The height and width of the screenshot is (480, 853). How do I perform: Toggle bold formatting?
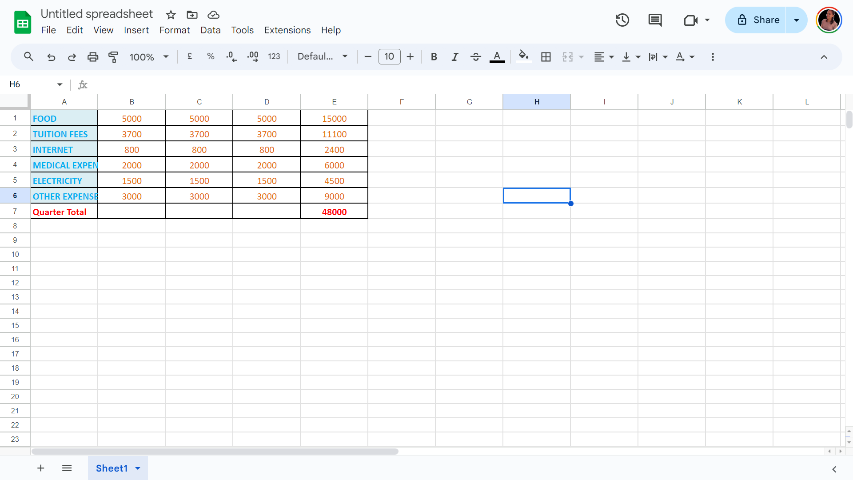coord(434,57)
